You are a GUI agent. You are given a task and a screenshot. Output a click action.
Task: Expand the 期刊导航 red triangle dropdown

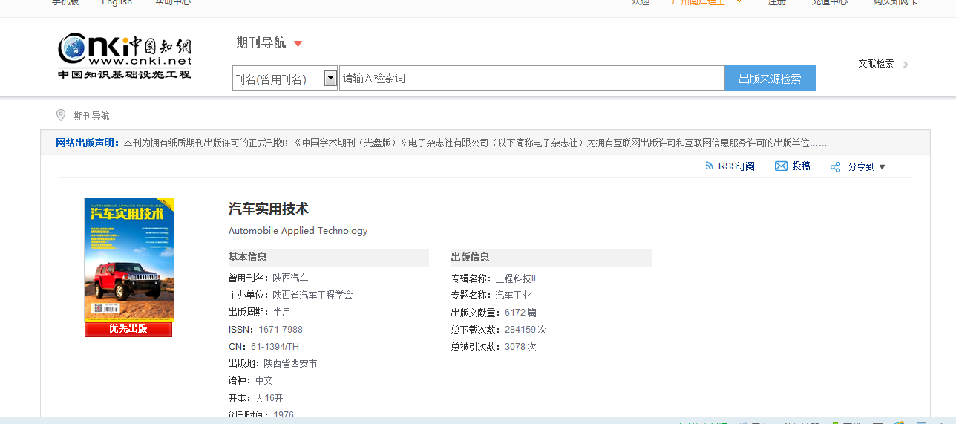298,44
